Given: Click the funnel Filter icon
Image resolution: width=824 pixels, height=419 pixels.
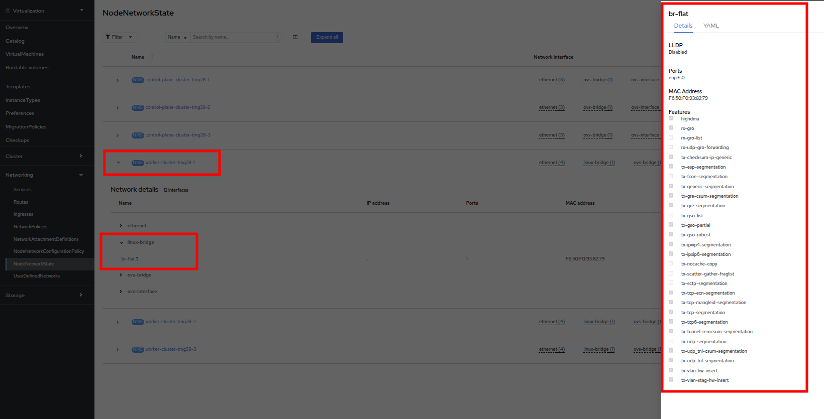Looking at the screenshot, I should (108, 37).
